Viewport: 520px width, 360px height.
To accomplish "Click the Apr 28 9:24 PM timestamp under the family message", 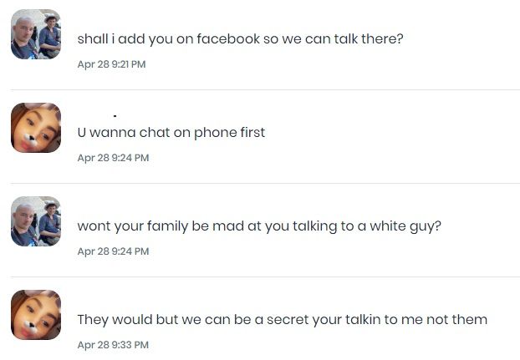I will [x=113, y=251].
